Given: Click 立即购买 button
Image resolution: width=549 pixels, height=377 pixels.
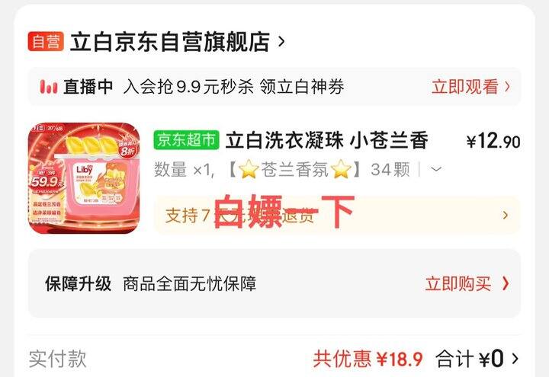Looking at the screenshot, I should pyautogui.click(x=458, y=283).
